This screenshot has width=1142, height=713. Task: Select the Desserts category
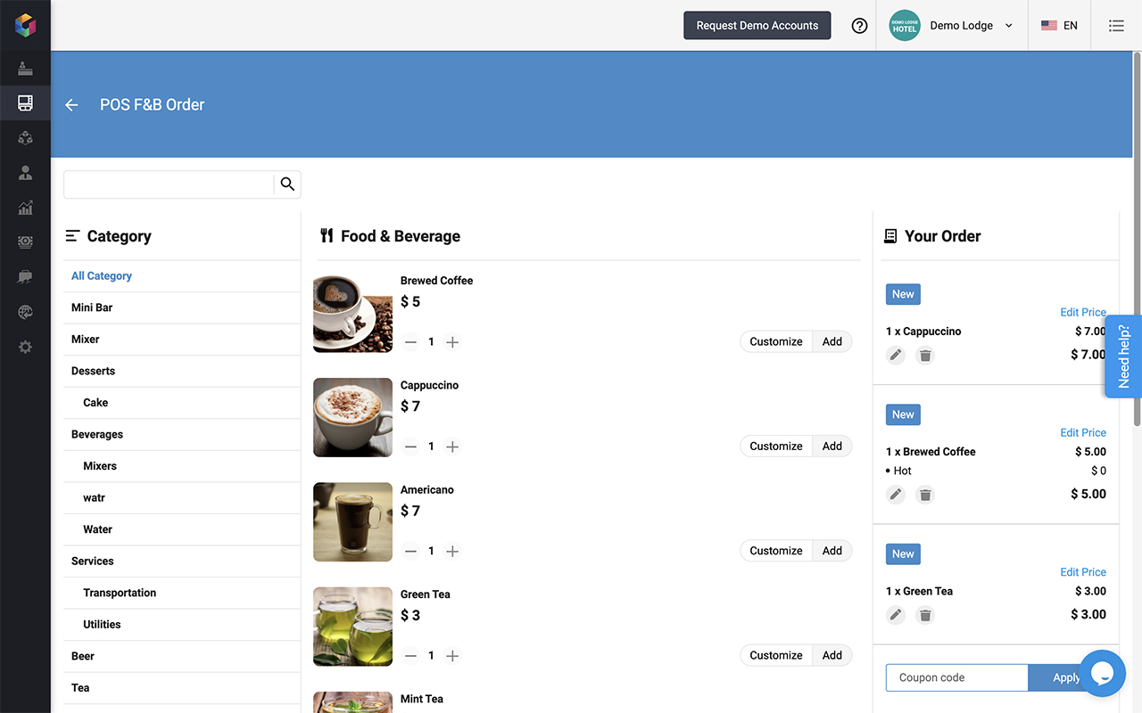[182, 371]
